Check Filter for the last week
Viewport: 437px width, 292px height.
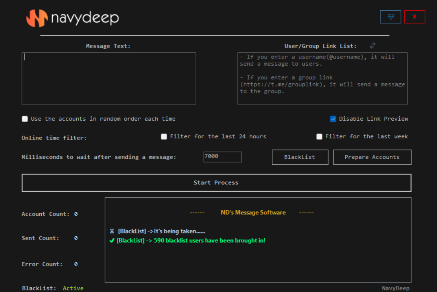pyautogui.click(x=319, y=136)
